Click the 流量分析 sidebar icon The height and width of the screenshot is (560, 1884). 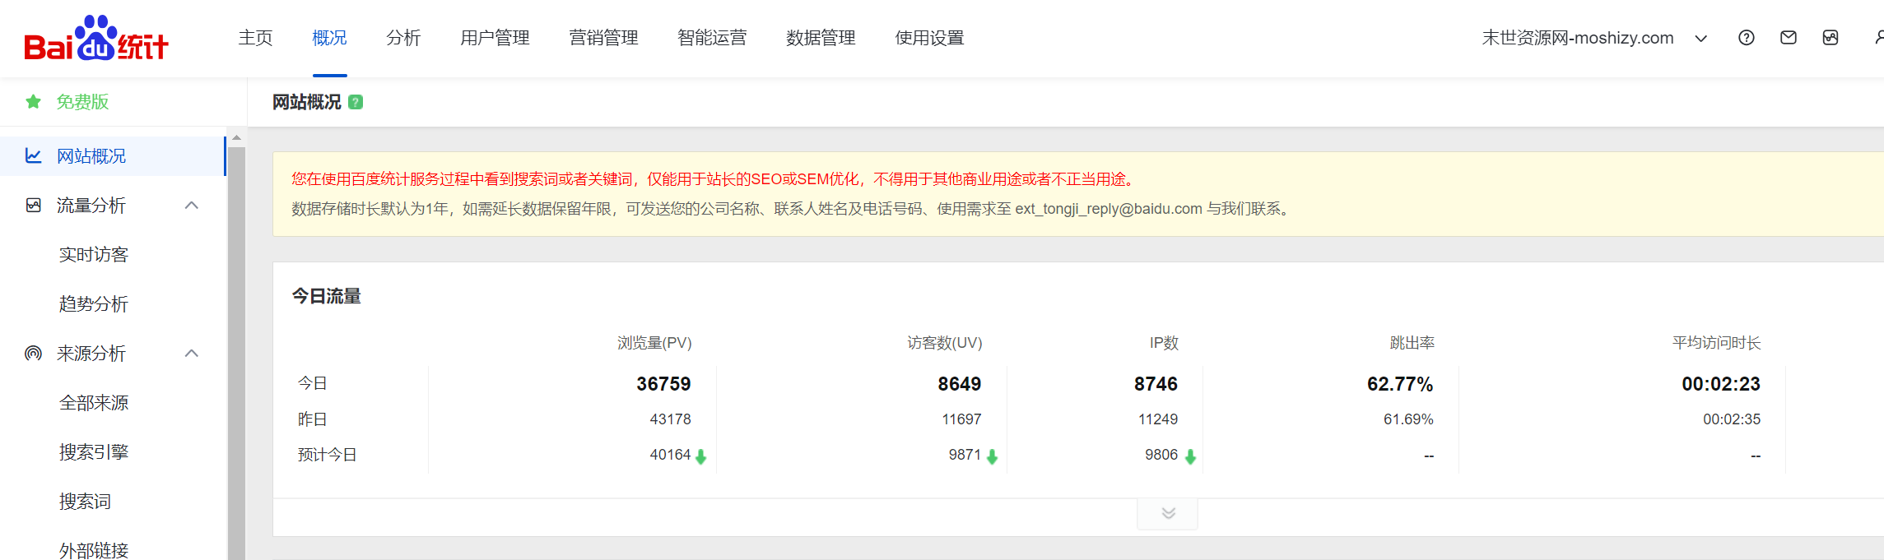coord(33,206)
